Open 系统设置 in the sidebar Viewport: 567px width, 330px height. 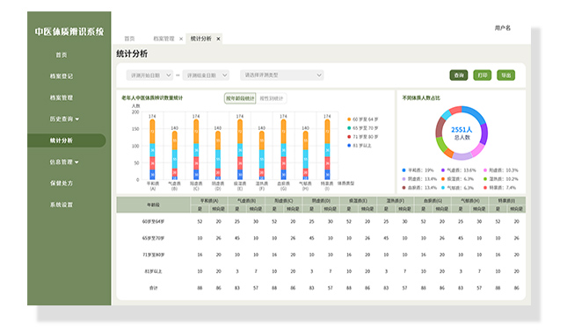click(x=62, y=204)
